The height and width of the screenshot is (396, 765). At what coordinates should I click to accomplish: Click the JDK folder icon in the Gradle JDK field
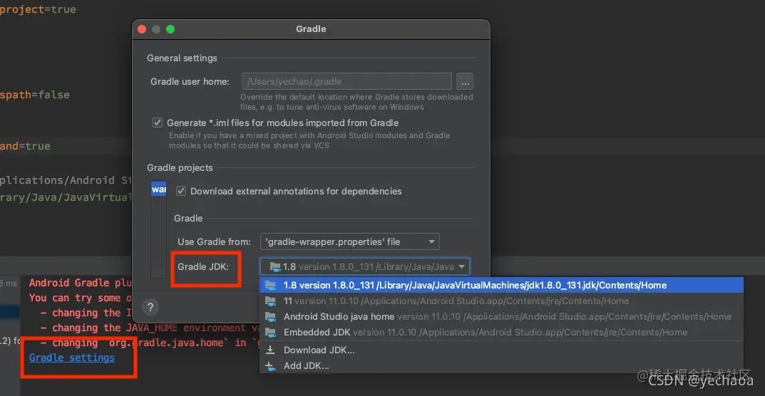click(x=275, y=267)
